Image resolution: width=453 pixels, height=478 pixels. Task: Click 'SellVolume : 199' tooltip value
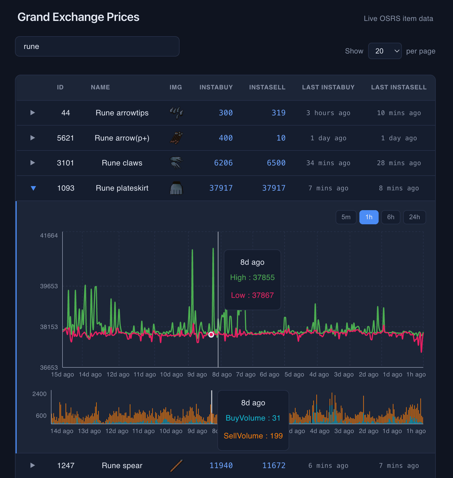click(253, 436)
